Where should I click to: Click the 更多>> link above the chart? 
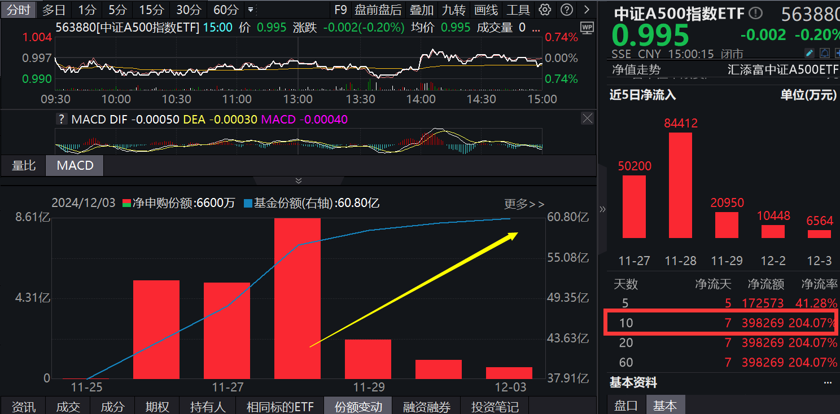(523, 205)
